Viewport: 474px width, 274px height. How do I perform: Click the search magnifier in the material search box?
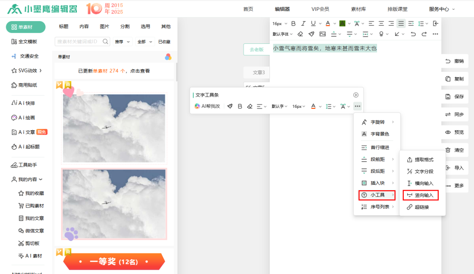[x=105, y=42]
